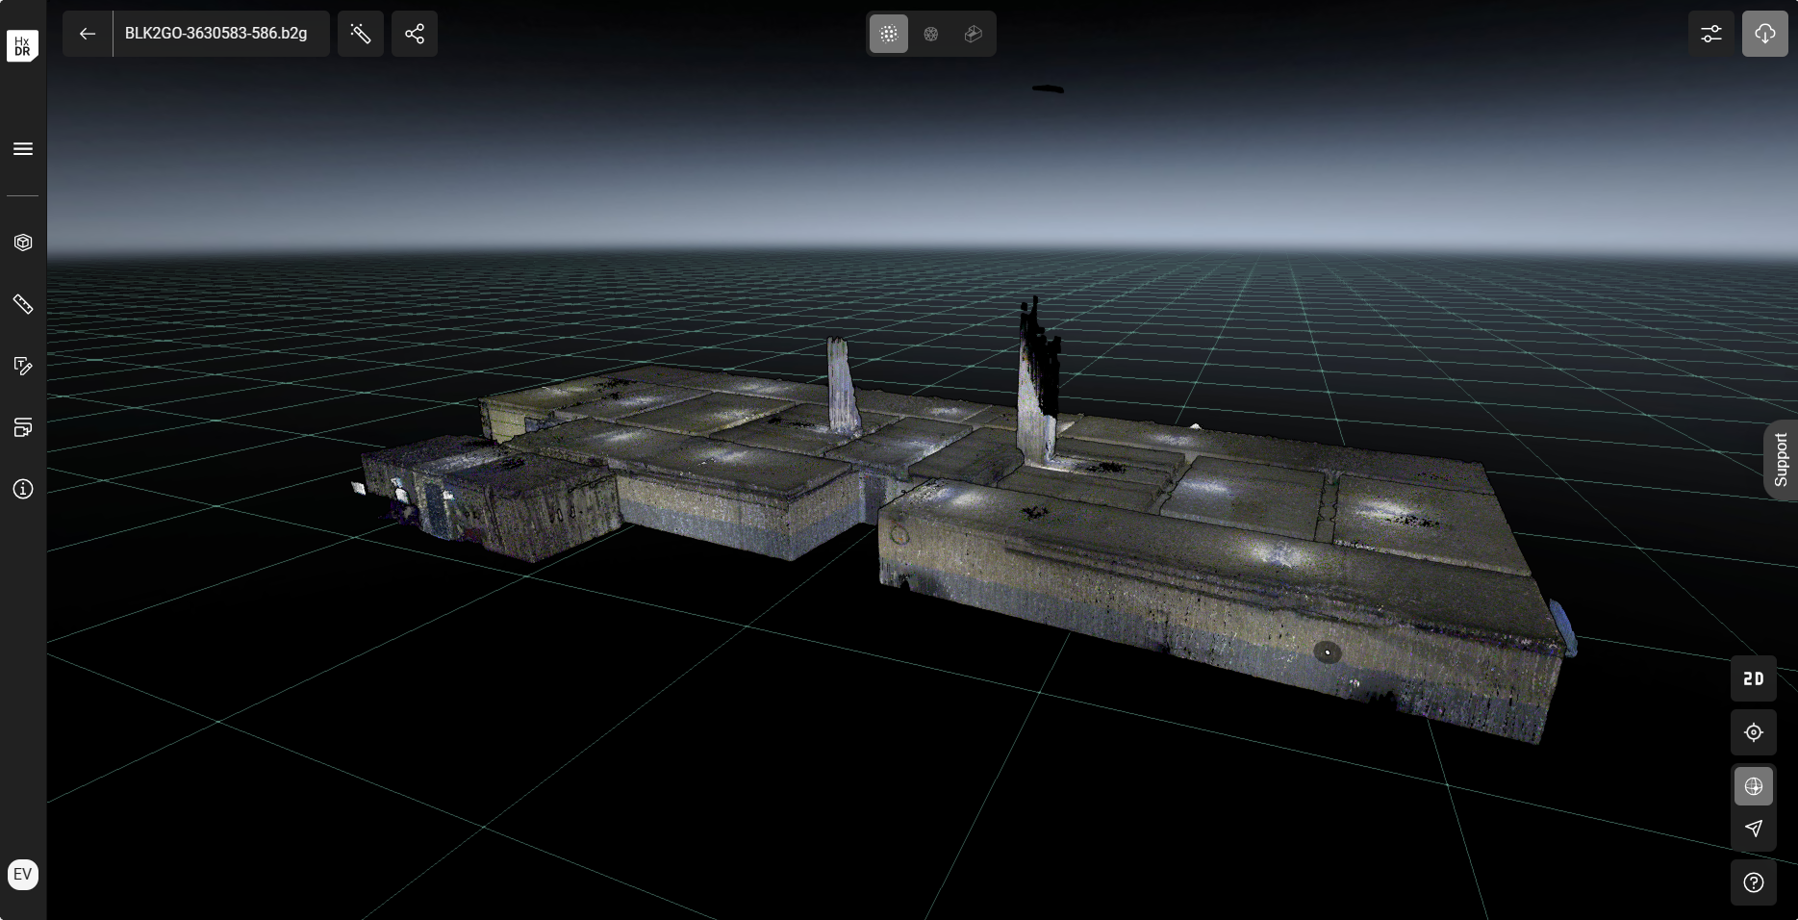Click the waypoint marker on the model
Viewport: 1798px width, 920px height.
point(1328,652)
